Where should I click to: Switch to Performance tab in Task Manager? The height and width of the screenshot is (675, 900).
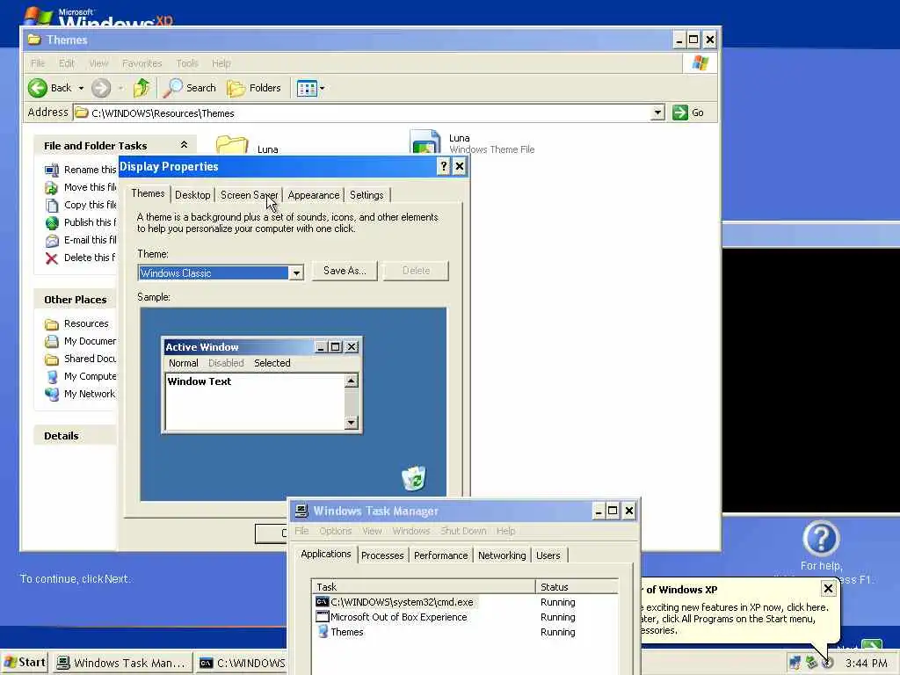(441, 555)
